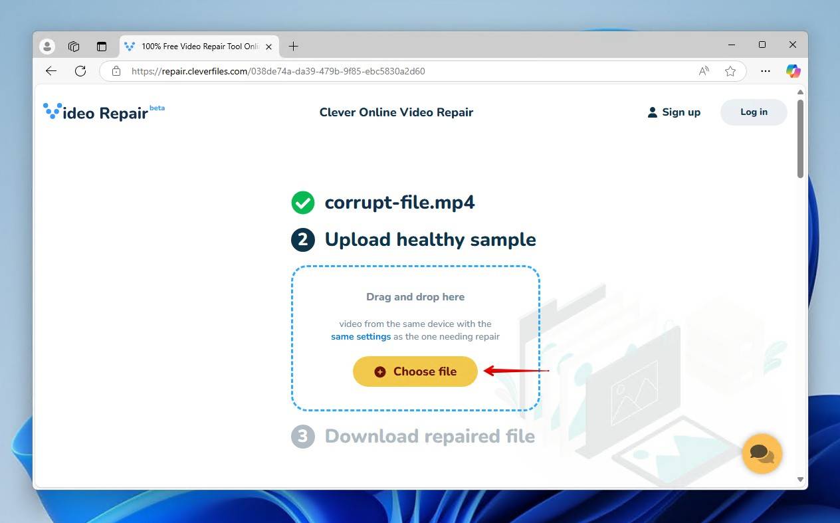Viewport: 840px width, 523px height.
Task: Click the Drag and drop here text
Action: tap(415, 297)
